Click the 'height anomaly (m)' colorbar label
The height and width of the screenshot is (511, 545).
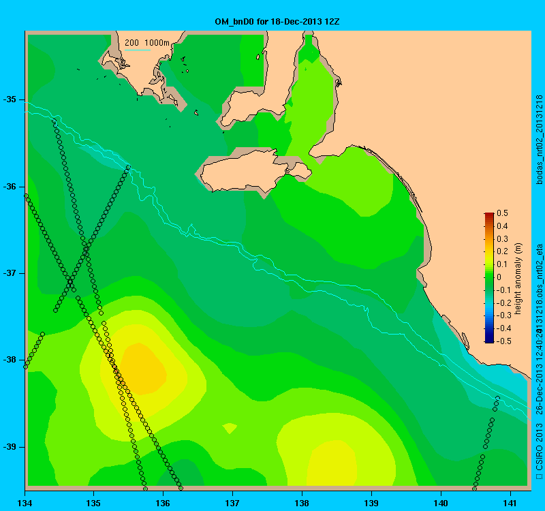(x=518, y=279)
